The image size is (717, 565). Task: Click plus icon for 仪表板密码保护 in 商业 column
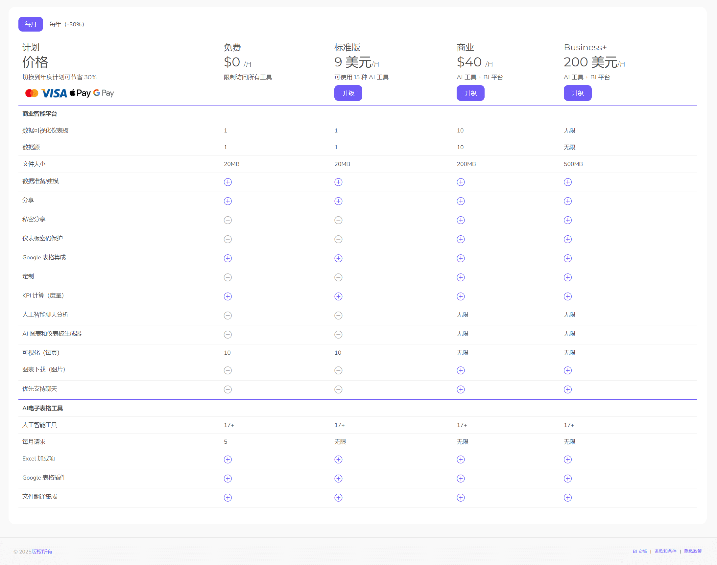(461, 239)
